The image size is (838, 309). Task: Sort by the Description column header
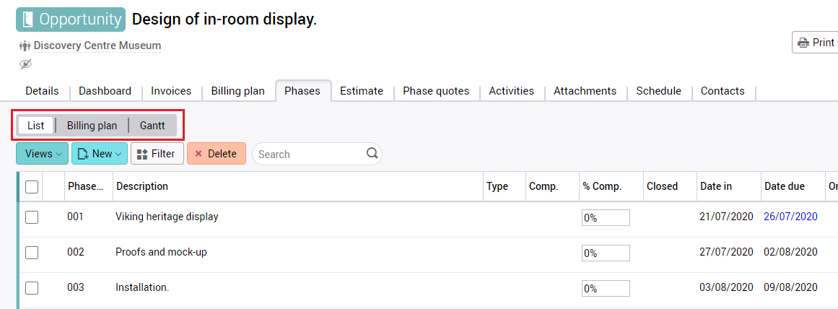(142, 186)
